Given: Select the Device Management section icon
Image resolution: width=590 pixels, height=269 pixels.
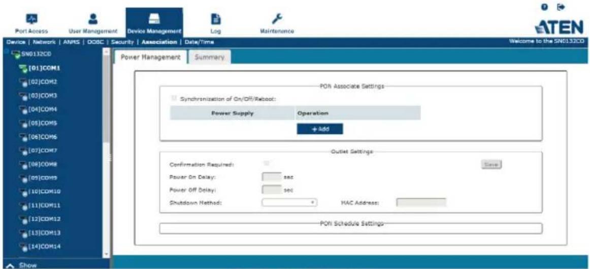Looking at the screenshot, I should click(x=154, y=18).
